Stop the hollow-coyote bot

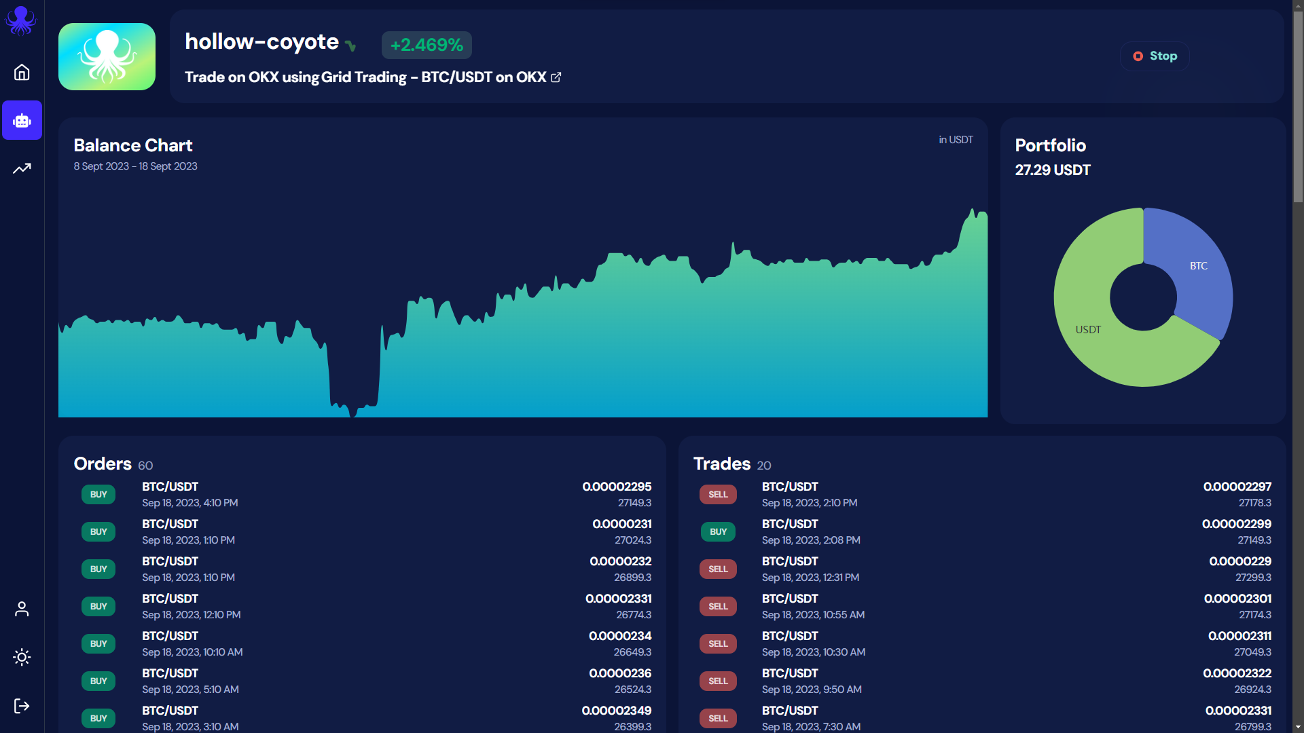(1155, 56)
